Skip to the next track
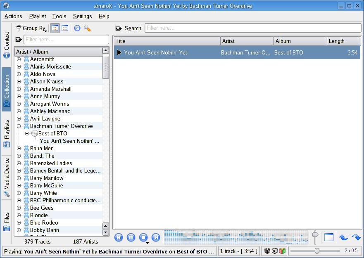The height and width of the screenshot is (258, 364). tap(156, 237)
